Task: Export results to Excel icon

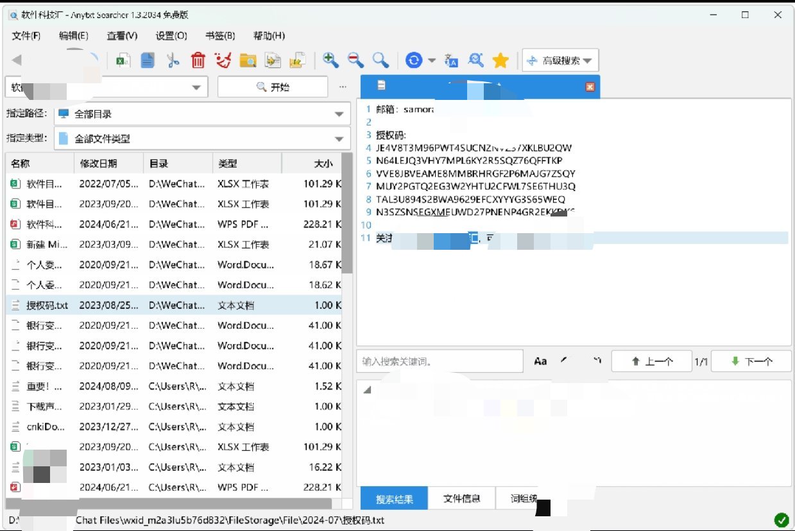Action: [x=123, y=60]
